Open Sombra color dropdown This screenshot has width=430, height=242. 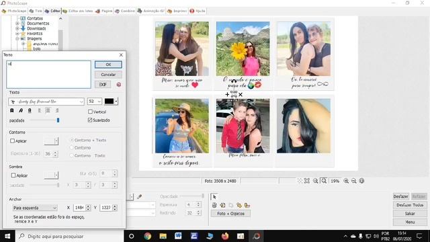pos(56,175)
